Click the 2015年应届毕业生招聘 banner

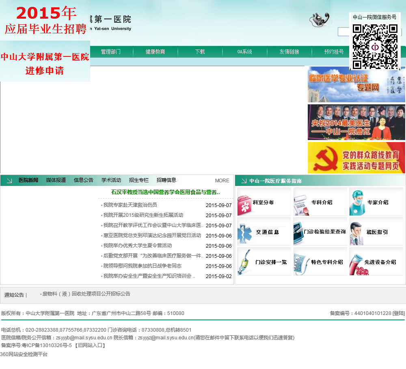click(x=45, y=21)
